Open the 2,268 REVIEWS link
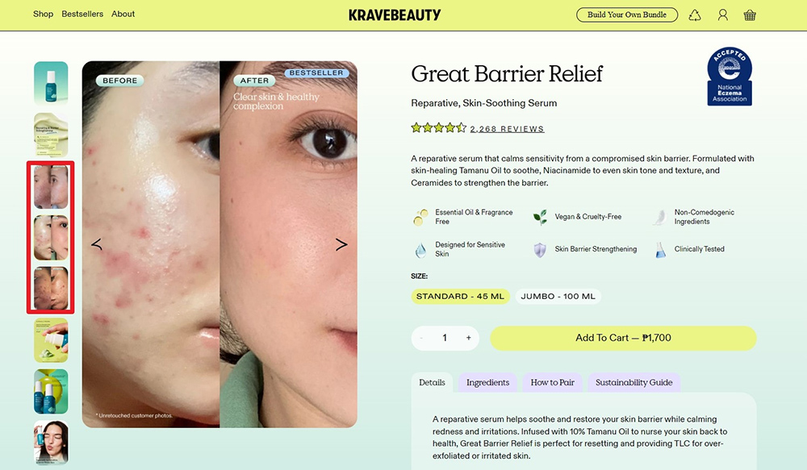 click(506, 127)
